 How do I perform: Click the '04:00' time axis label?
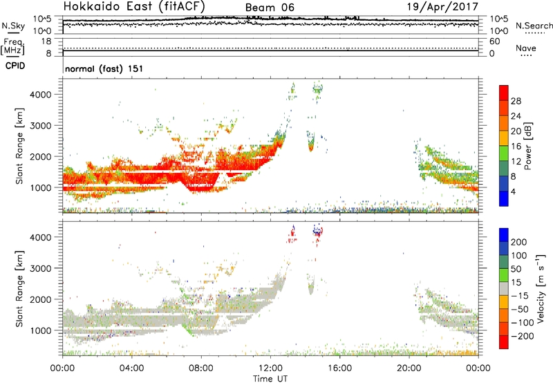[131, 368]
